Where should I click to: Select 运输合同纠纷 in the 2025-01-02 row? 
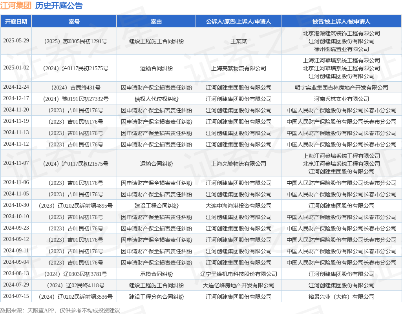[x=156, y=68]
